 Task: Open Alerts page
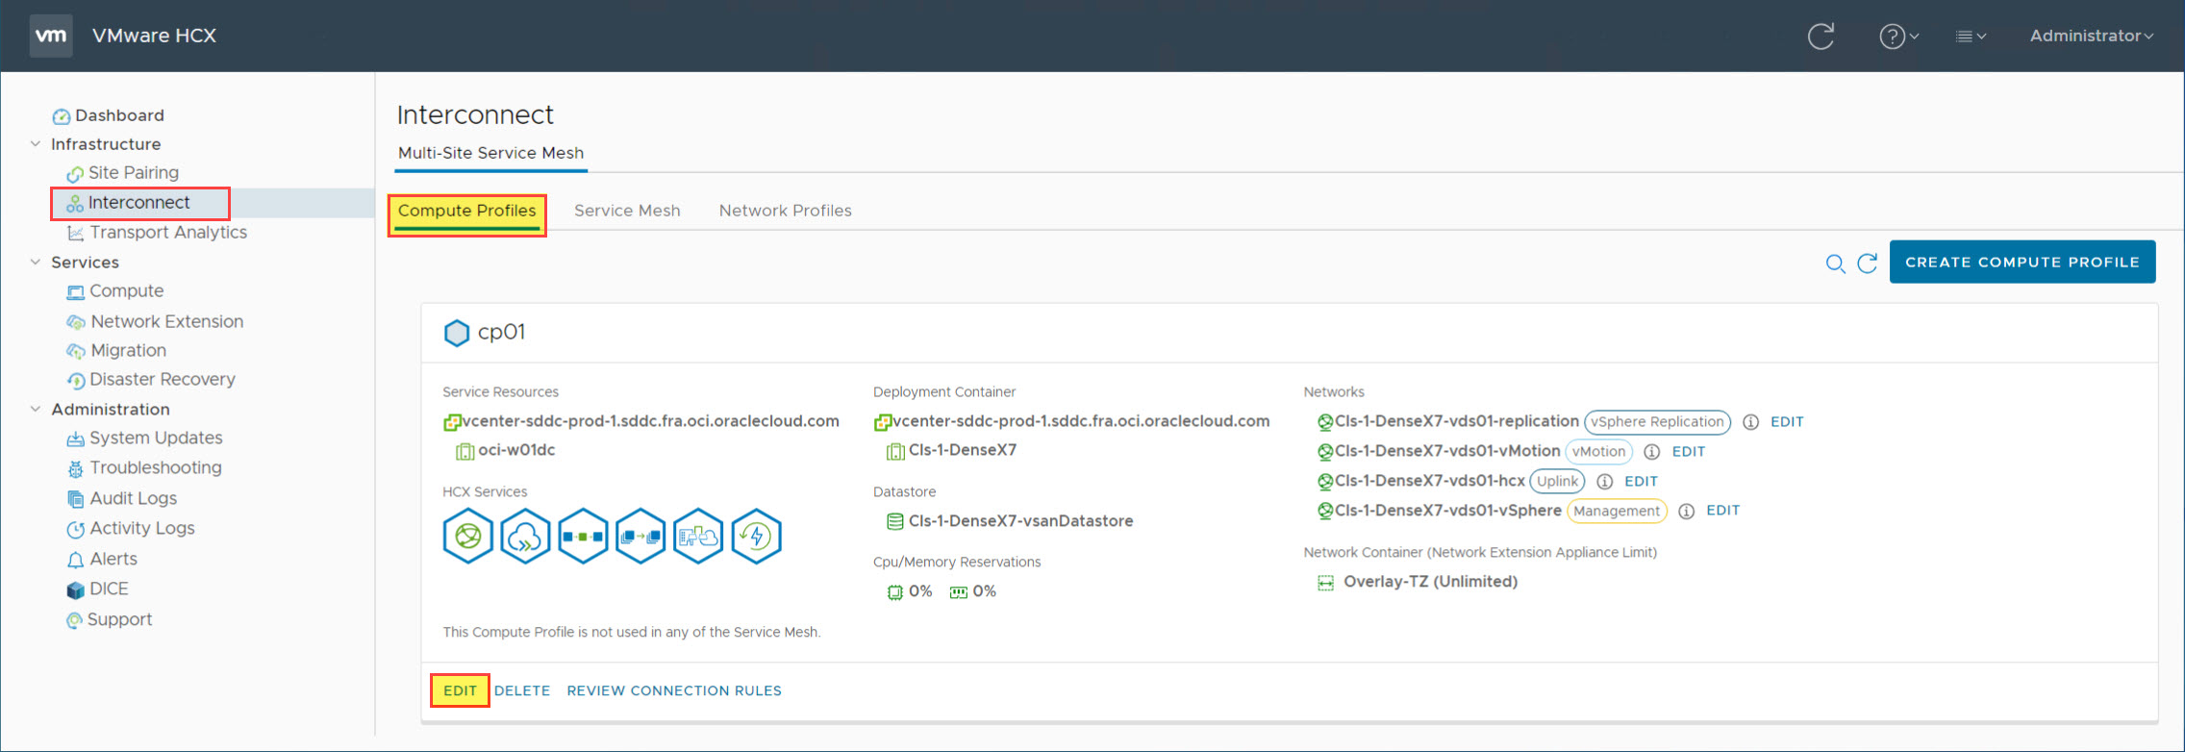[x=113, y=560]
